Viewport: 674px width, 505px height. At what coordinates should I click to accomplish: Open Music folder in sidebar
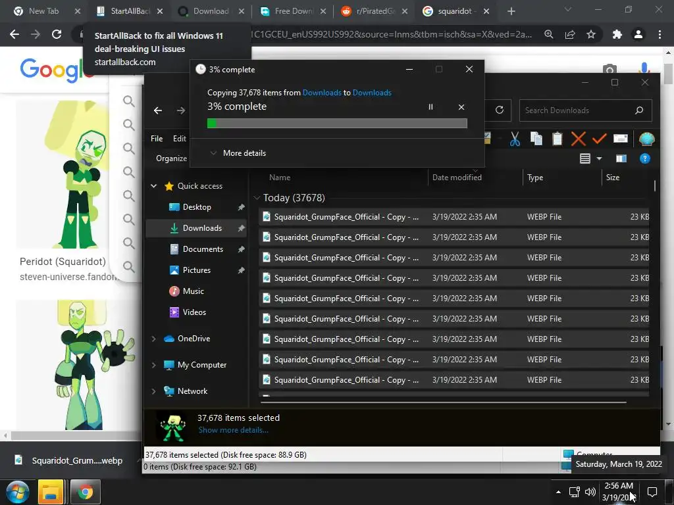(x=186, y=291)
